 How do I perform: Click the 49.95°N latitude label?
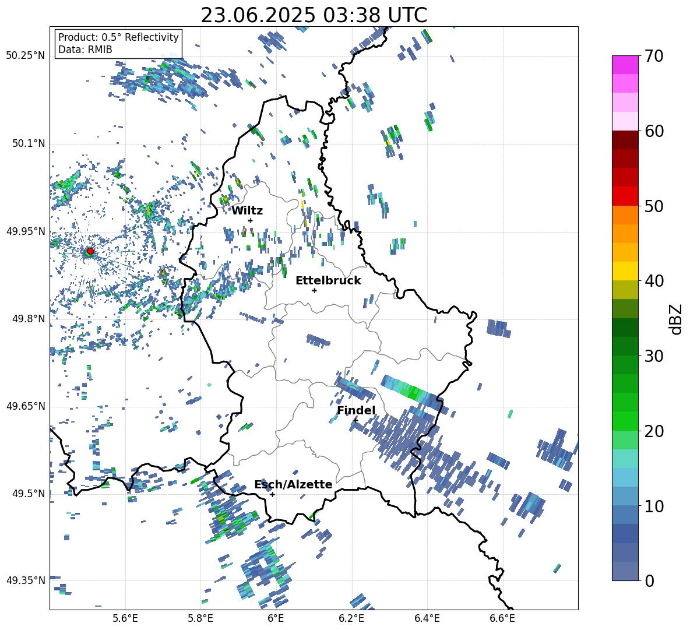(x=26, y=231)
